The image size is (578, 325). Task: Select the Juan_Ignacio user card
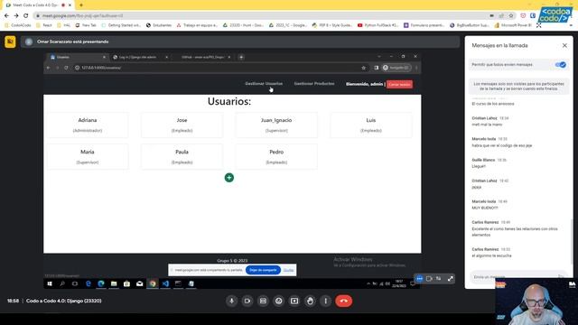[276, 125]
